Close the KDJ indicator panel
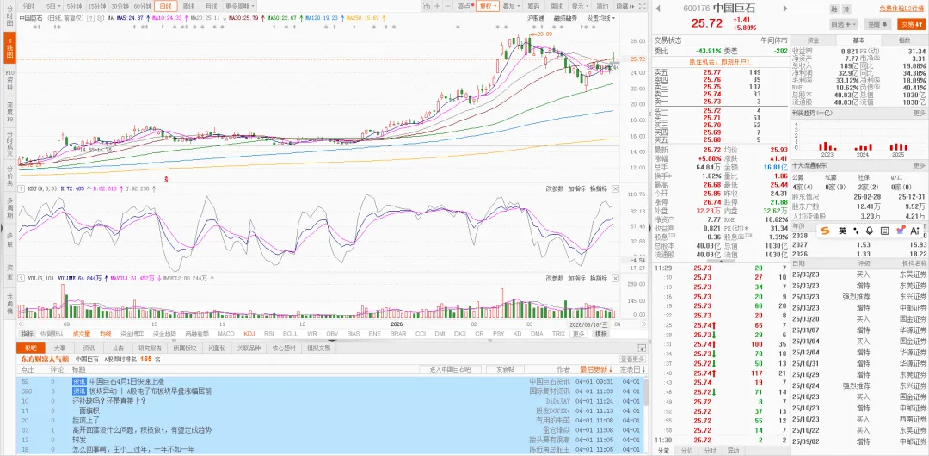 coord(615,188)
